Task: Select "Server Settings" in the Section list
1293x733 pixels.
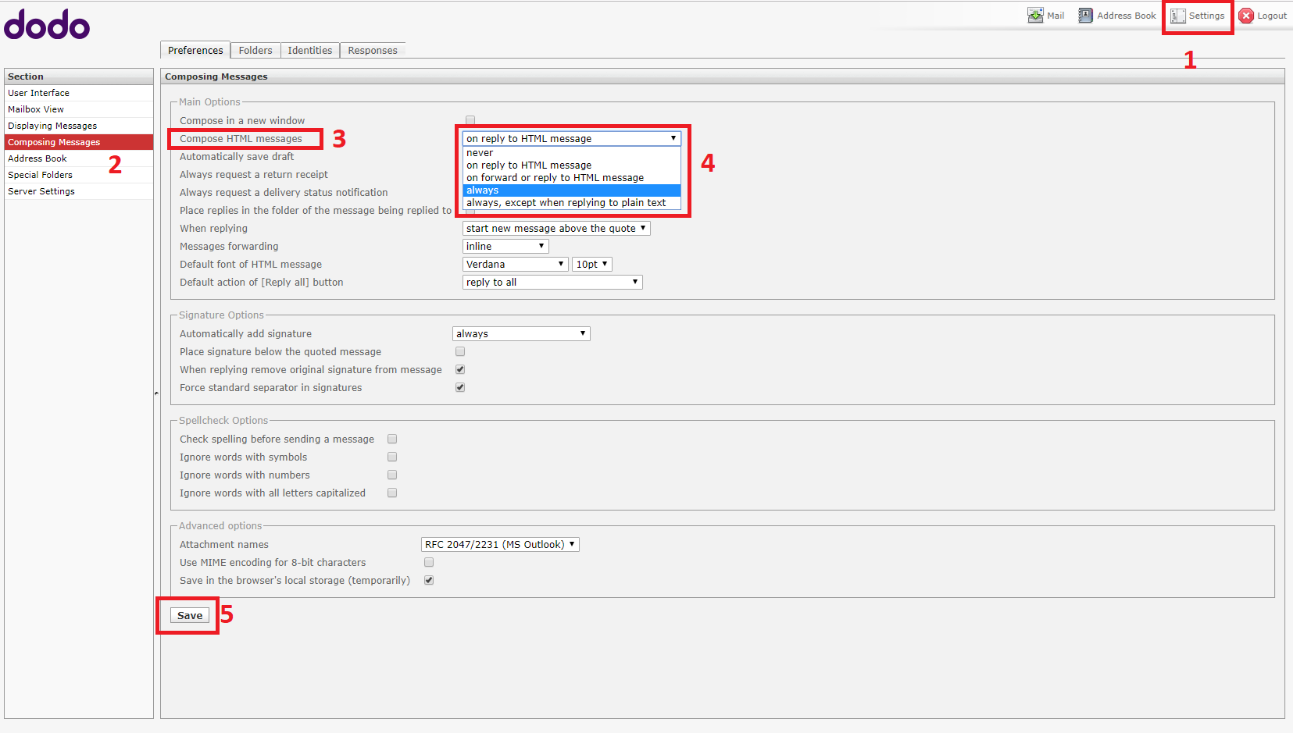Action: 41,191
